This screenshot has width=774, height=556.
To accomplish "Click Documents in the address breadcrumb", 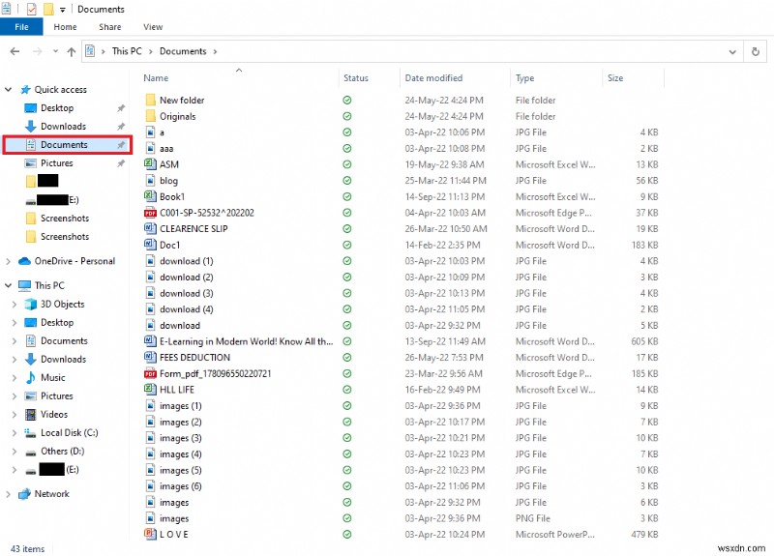I will (183, 51).
